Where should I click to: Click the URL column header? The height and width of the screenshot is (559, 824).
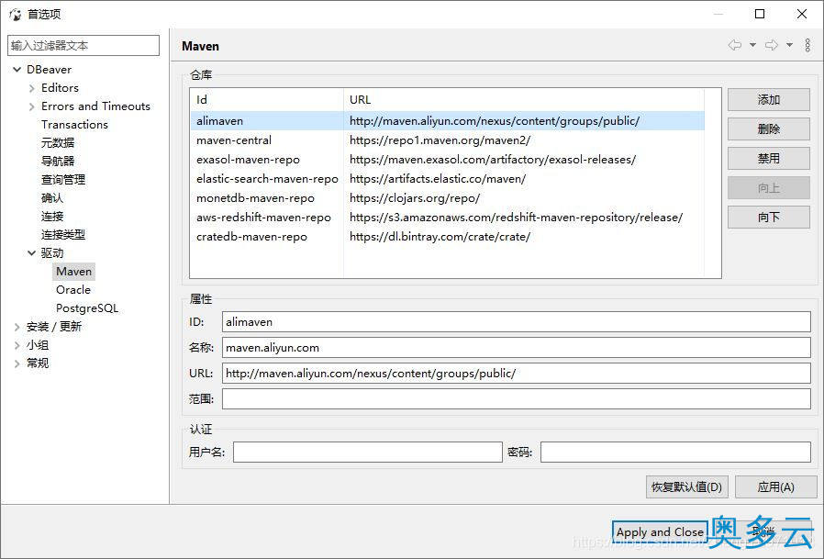coord(524,99)
